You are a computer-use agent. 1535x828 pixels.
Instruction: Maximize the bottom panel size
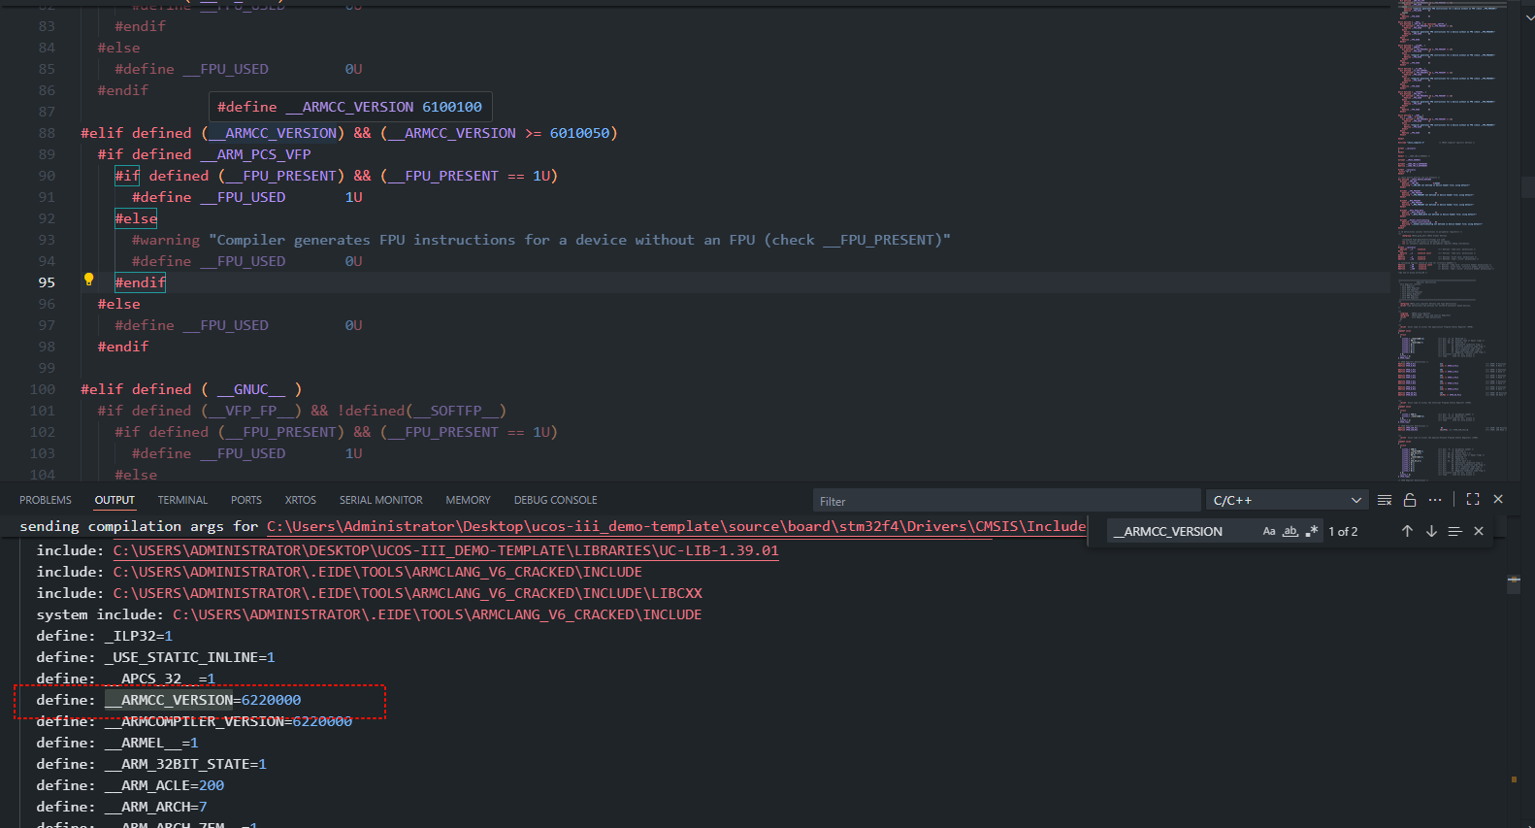coord(1473,500)
